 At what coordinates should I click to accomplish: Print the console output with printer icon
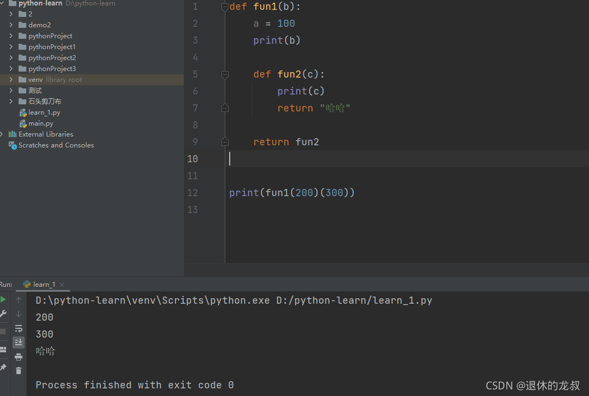(x=19, y=357)
